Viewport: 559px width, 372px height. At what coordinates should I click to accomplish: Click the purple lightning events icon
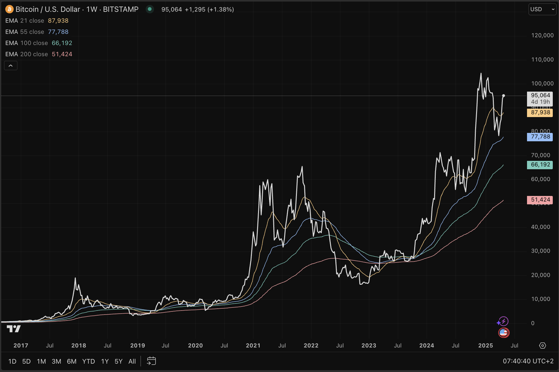click(x=503, y=321)
